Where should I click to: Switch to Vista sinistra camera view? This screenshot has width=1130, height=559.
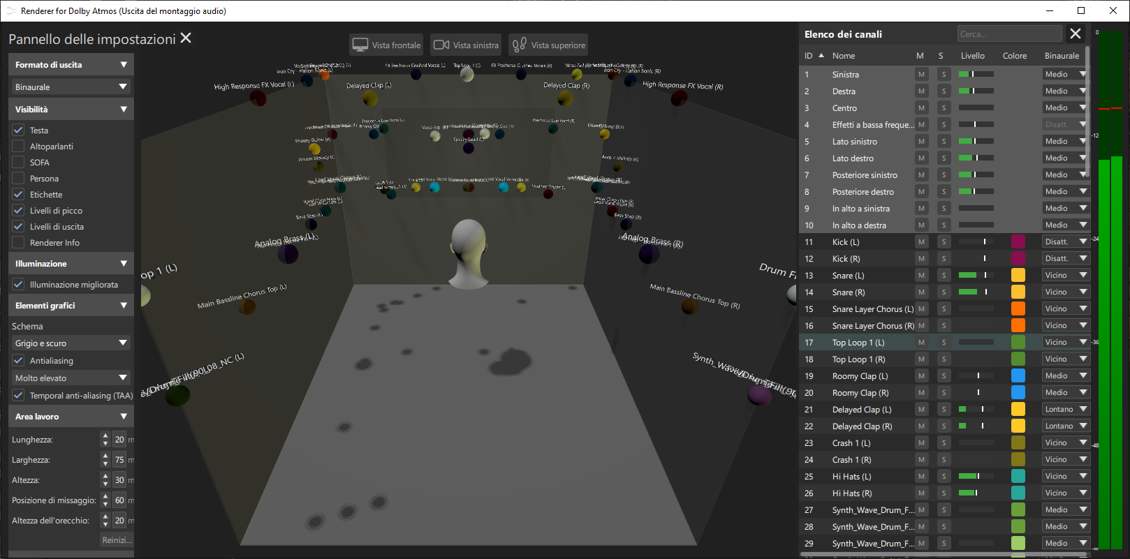(x=466, y=45)
